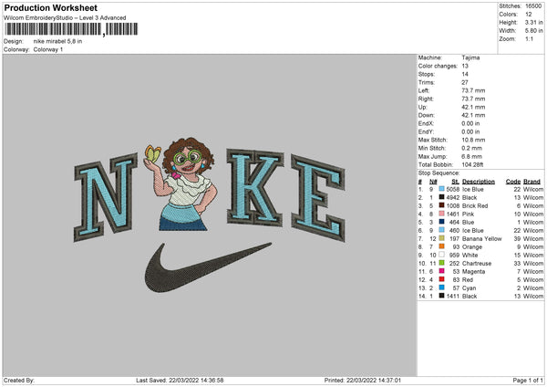
Task: Click the Cyan 57 color swatch
Action: point(441,288)
